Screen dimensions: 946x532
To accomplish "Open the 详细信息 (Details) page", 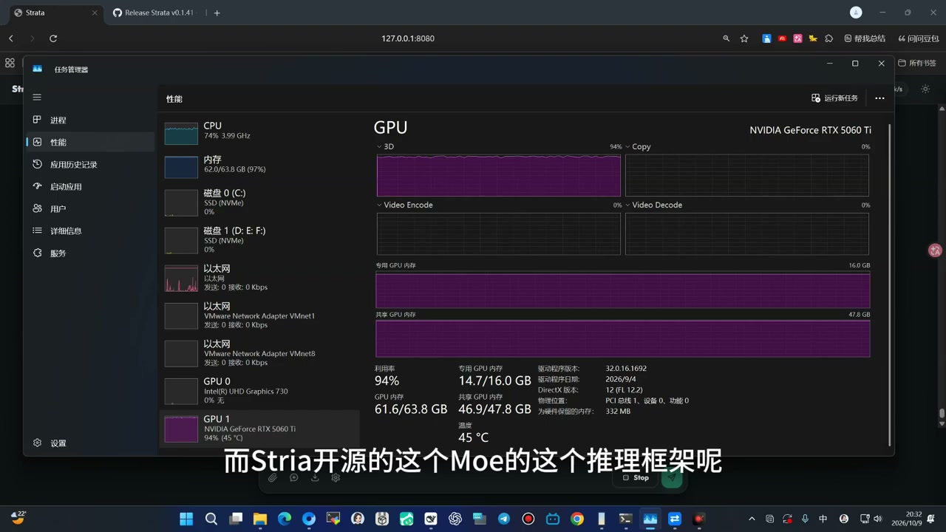I will 90,231.
